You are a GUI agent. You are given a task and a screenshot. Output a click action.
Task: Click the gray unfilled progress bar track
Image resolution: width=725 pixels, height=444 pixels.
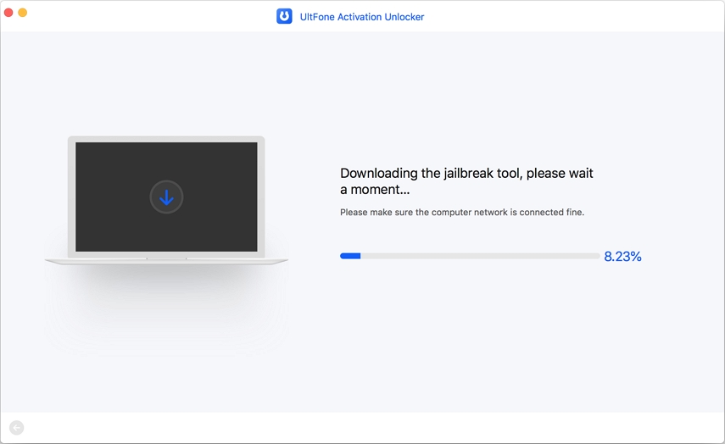(x=475, y=255)
